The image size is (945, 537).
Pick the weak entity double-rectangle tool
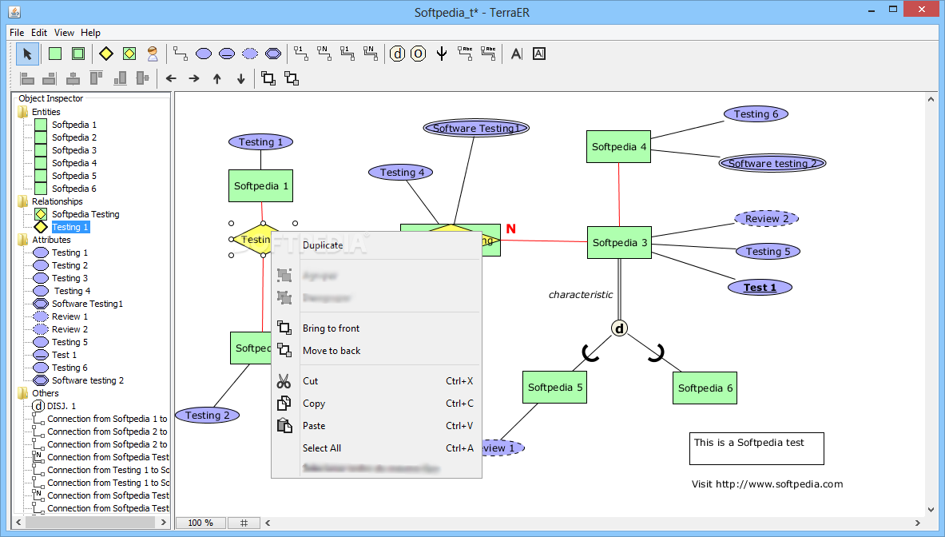click(78, 54)
